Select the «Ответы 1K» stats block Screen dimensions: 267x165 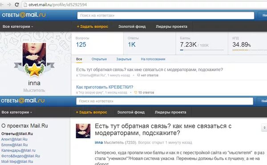click(x=150, y=44)
